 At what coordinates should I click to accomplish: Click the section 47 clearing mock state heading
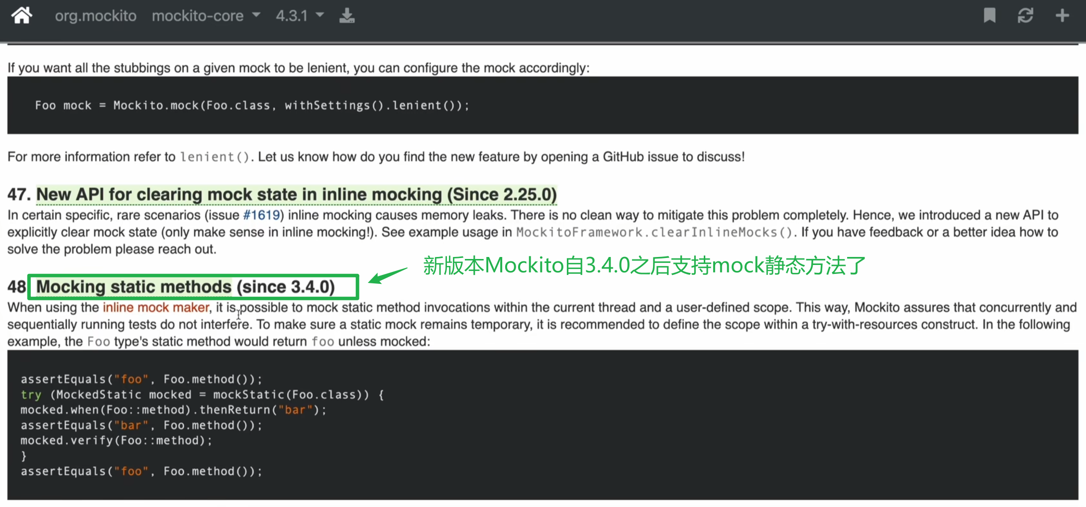[296, 194]
